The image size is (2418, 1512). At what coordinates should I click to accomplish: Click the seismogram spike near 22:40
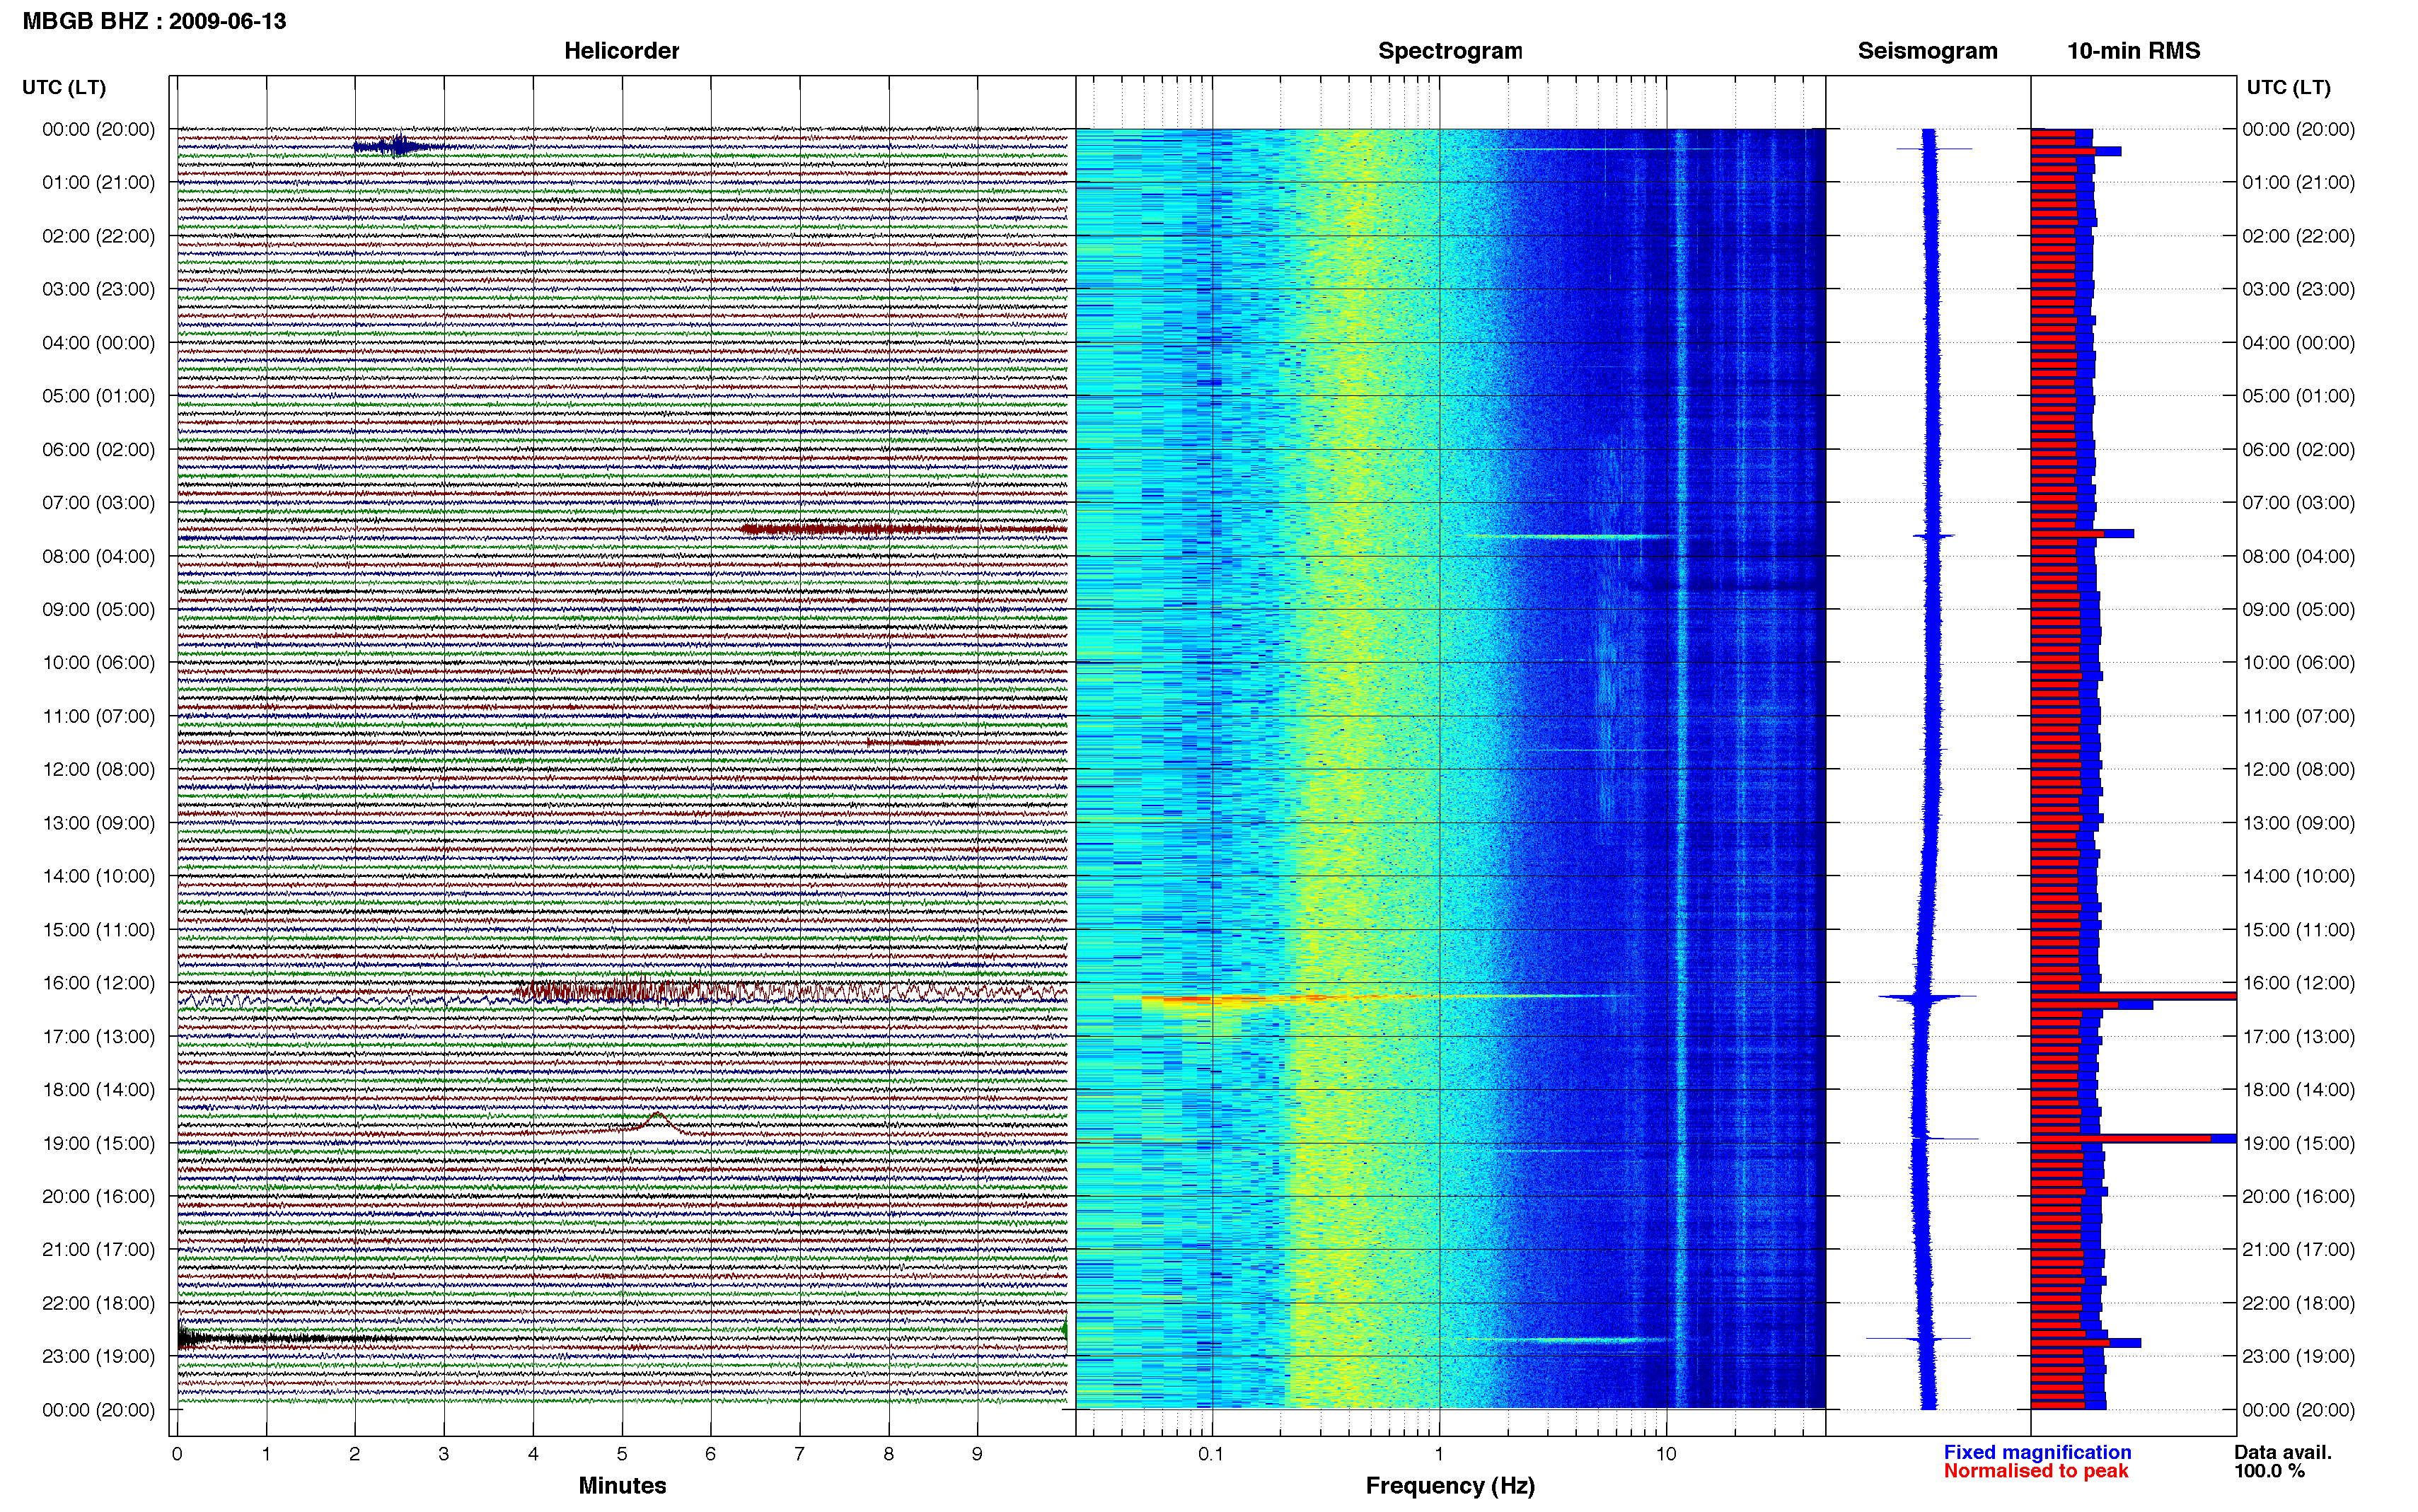click(x=1918, y=1338)
